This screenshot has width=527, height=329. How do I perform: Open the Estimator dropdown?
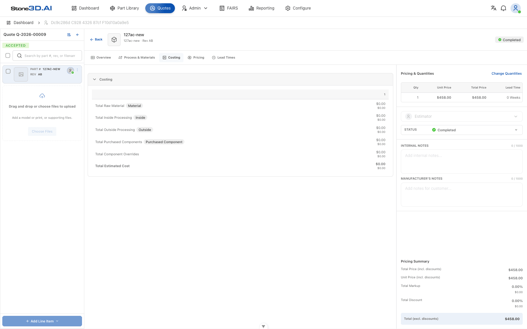pyautogui.click(x=461, y=116)
